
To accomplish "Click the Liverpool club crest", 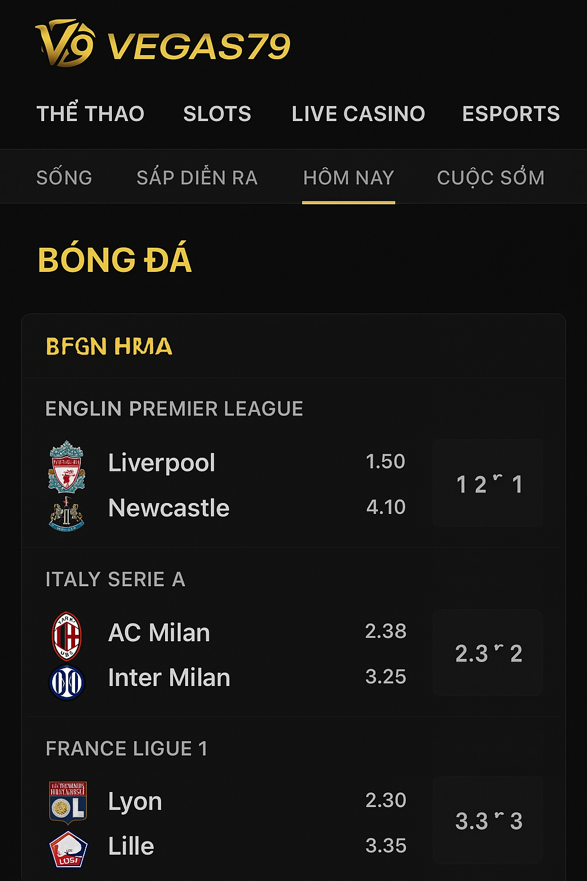I will (66, 466).
